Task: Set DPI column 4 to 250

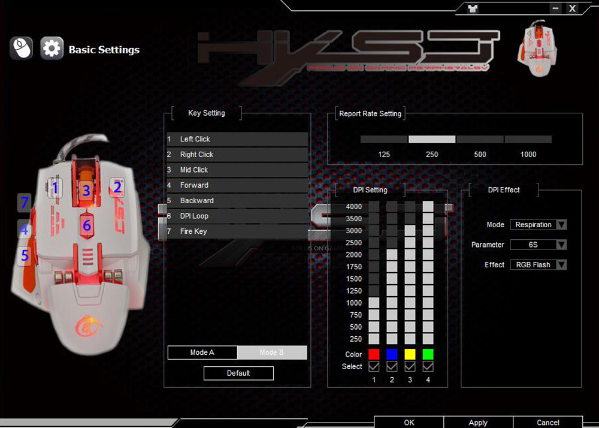Action: pyautogui.click(x=428, y=339)
